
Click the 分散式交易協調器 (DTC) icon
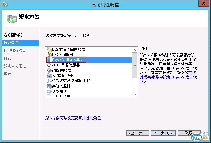49,81
